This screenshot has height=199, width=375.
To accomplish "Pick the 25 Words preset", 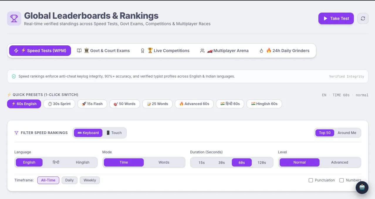I will point(157,104).
